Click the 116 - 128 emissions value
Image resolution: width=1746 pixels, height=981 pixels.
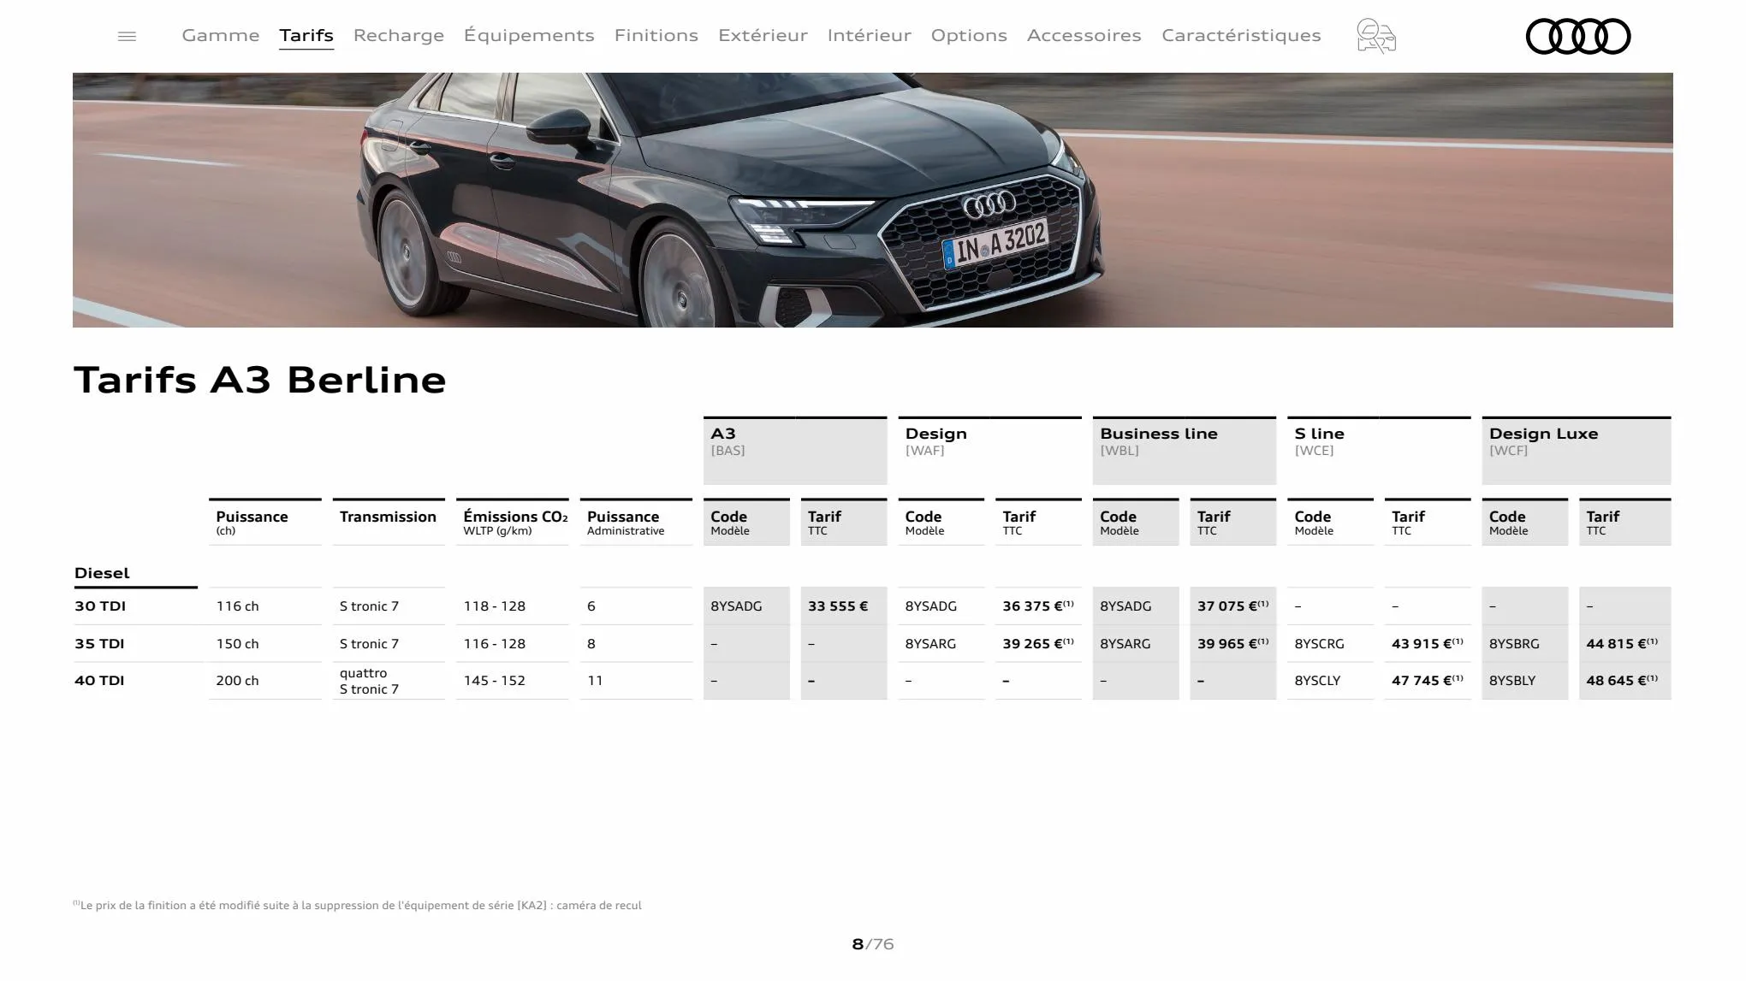tap(495, 644)
